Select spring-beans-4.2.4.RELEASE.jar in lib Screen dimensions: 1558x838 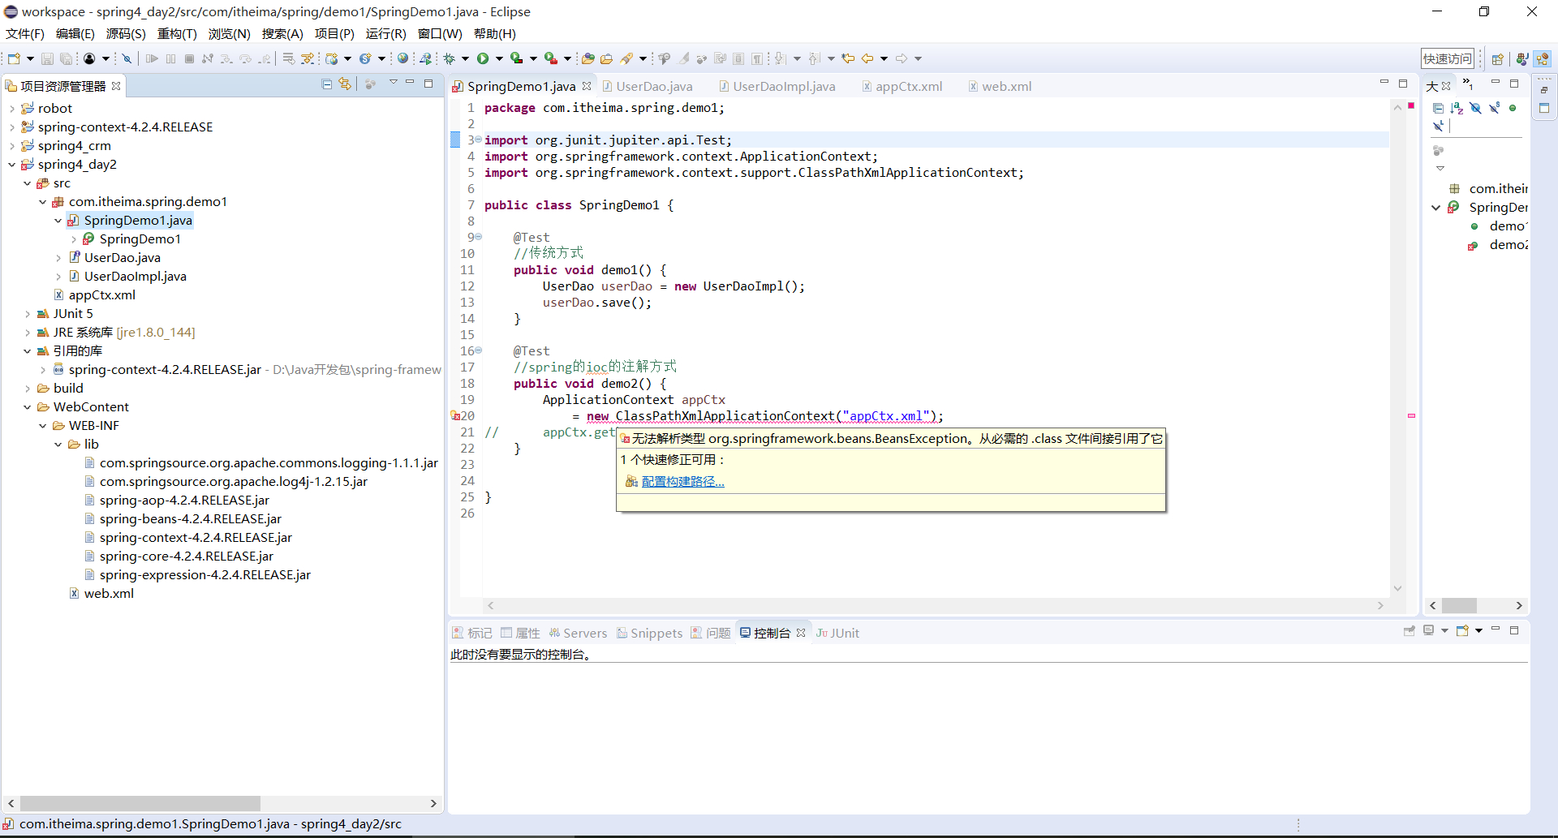[x=190, y=519]
